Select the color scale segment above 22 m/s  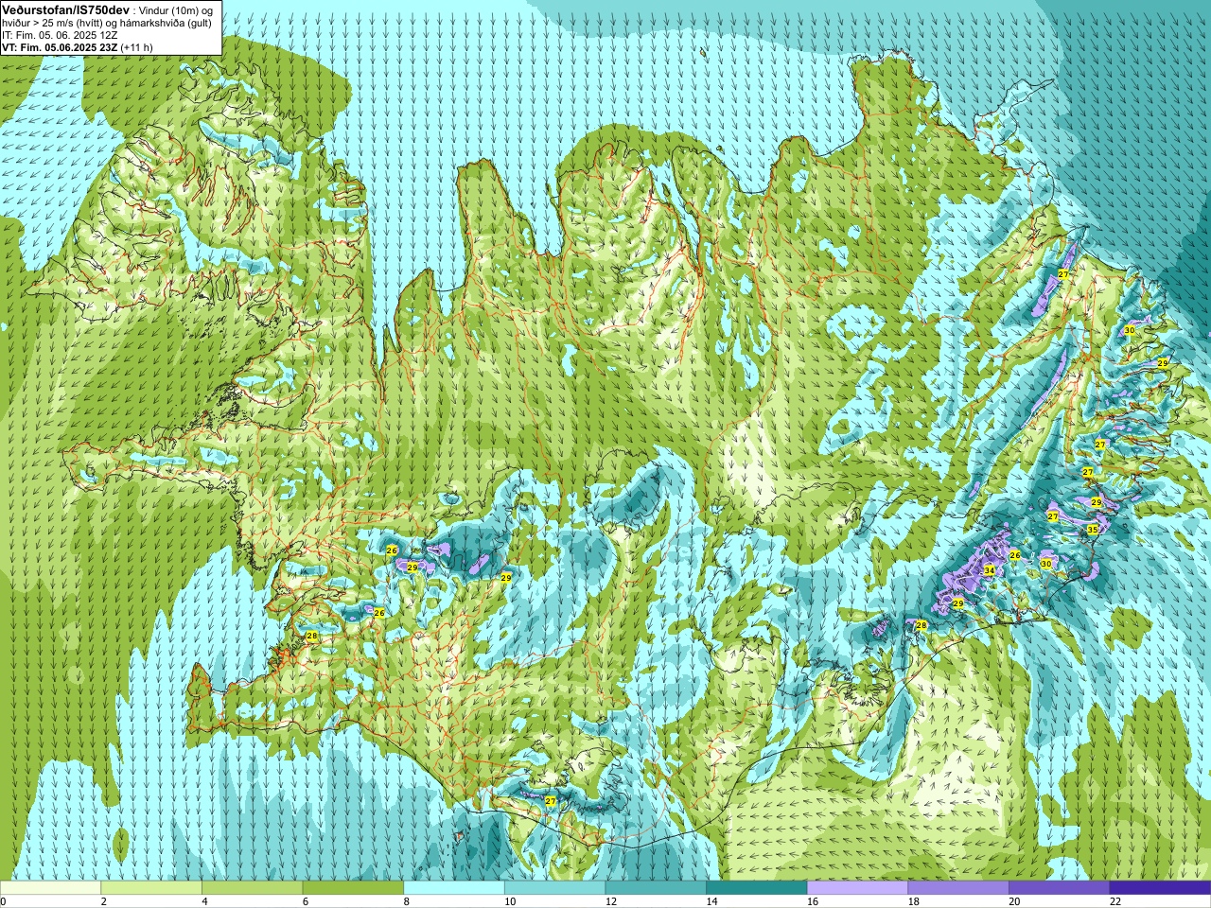[x=1160, y=888]
